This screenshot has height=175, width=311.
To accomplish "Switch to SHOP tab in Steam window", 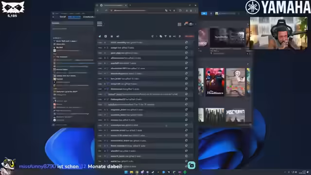I will click(x=63, y=17).
